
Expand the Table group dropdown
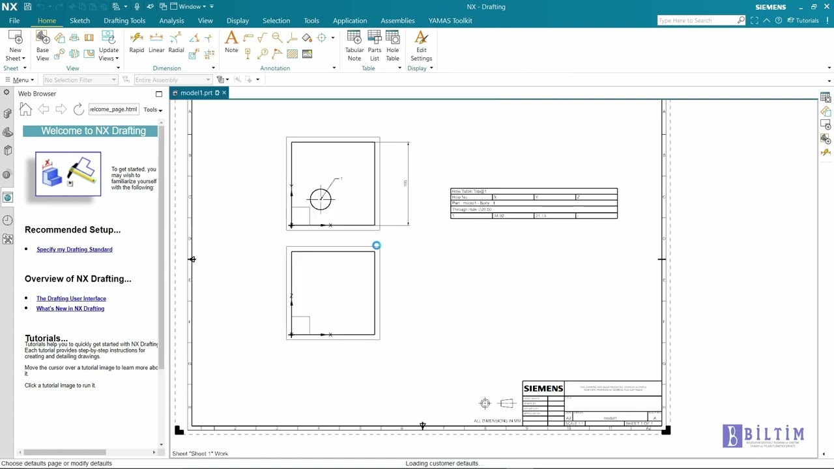[x=399, y=68]
